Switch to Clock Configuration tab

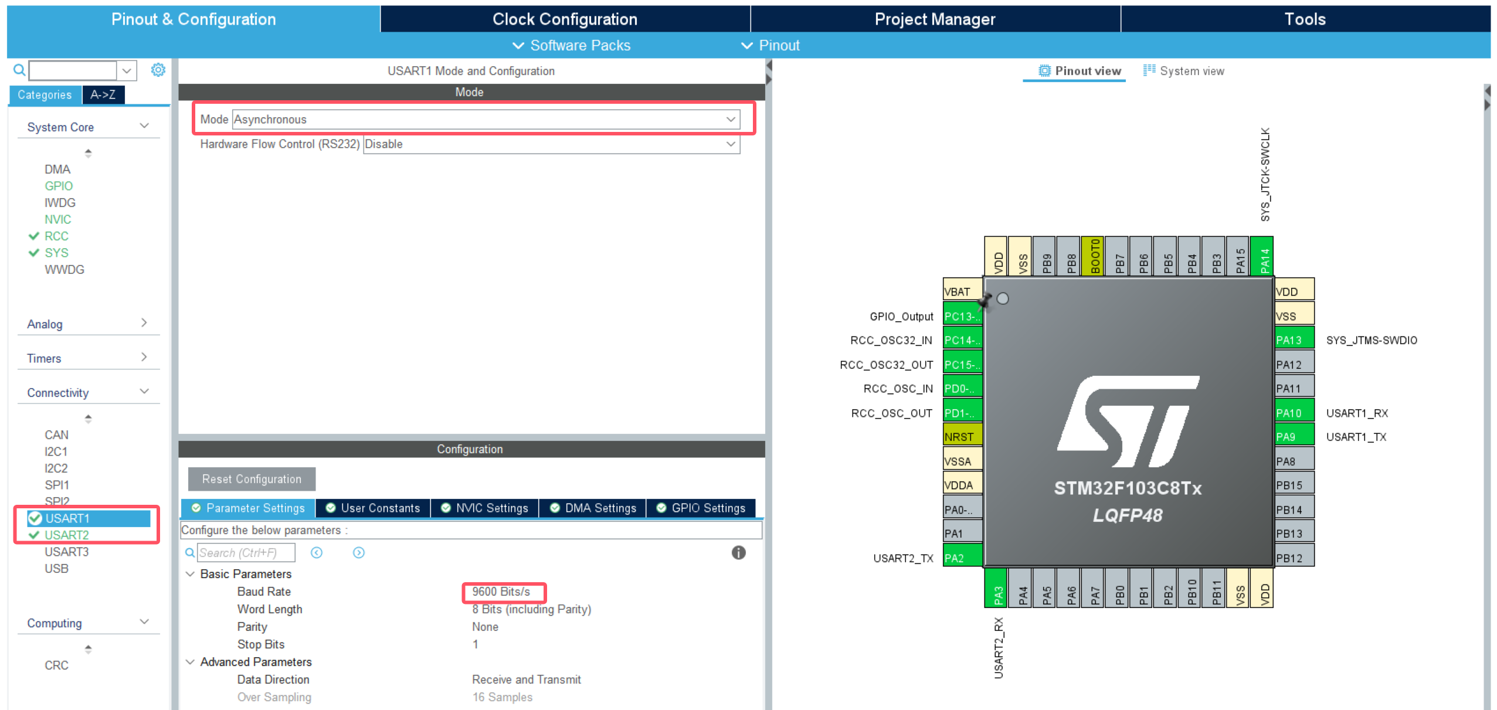tap(564, 19)
